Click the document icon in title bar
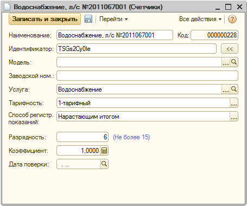This screenshot has width=247, height=206. click(x=7, y=7)
